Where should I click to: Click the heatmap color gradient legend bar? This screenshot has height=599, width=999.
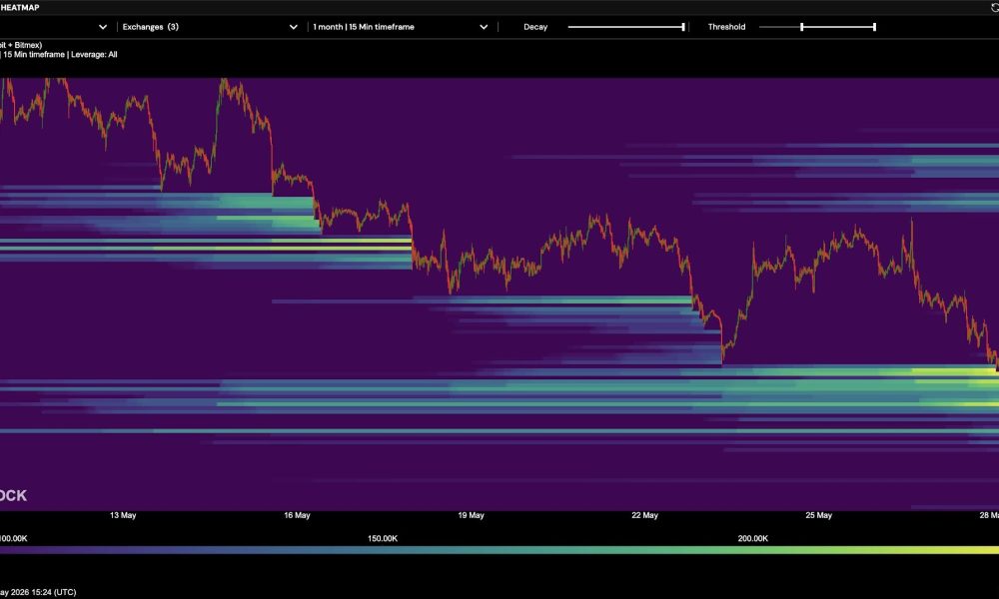point(499,550)
